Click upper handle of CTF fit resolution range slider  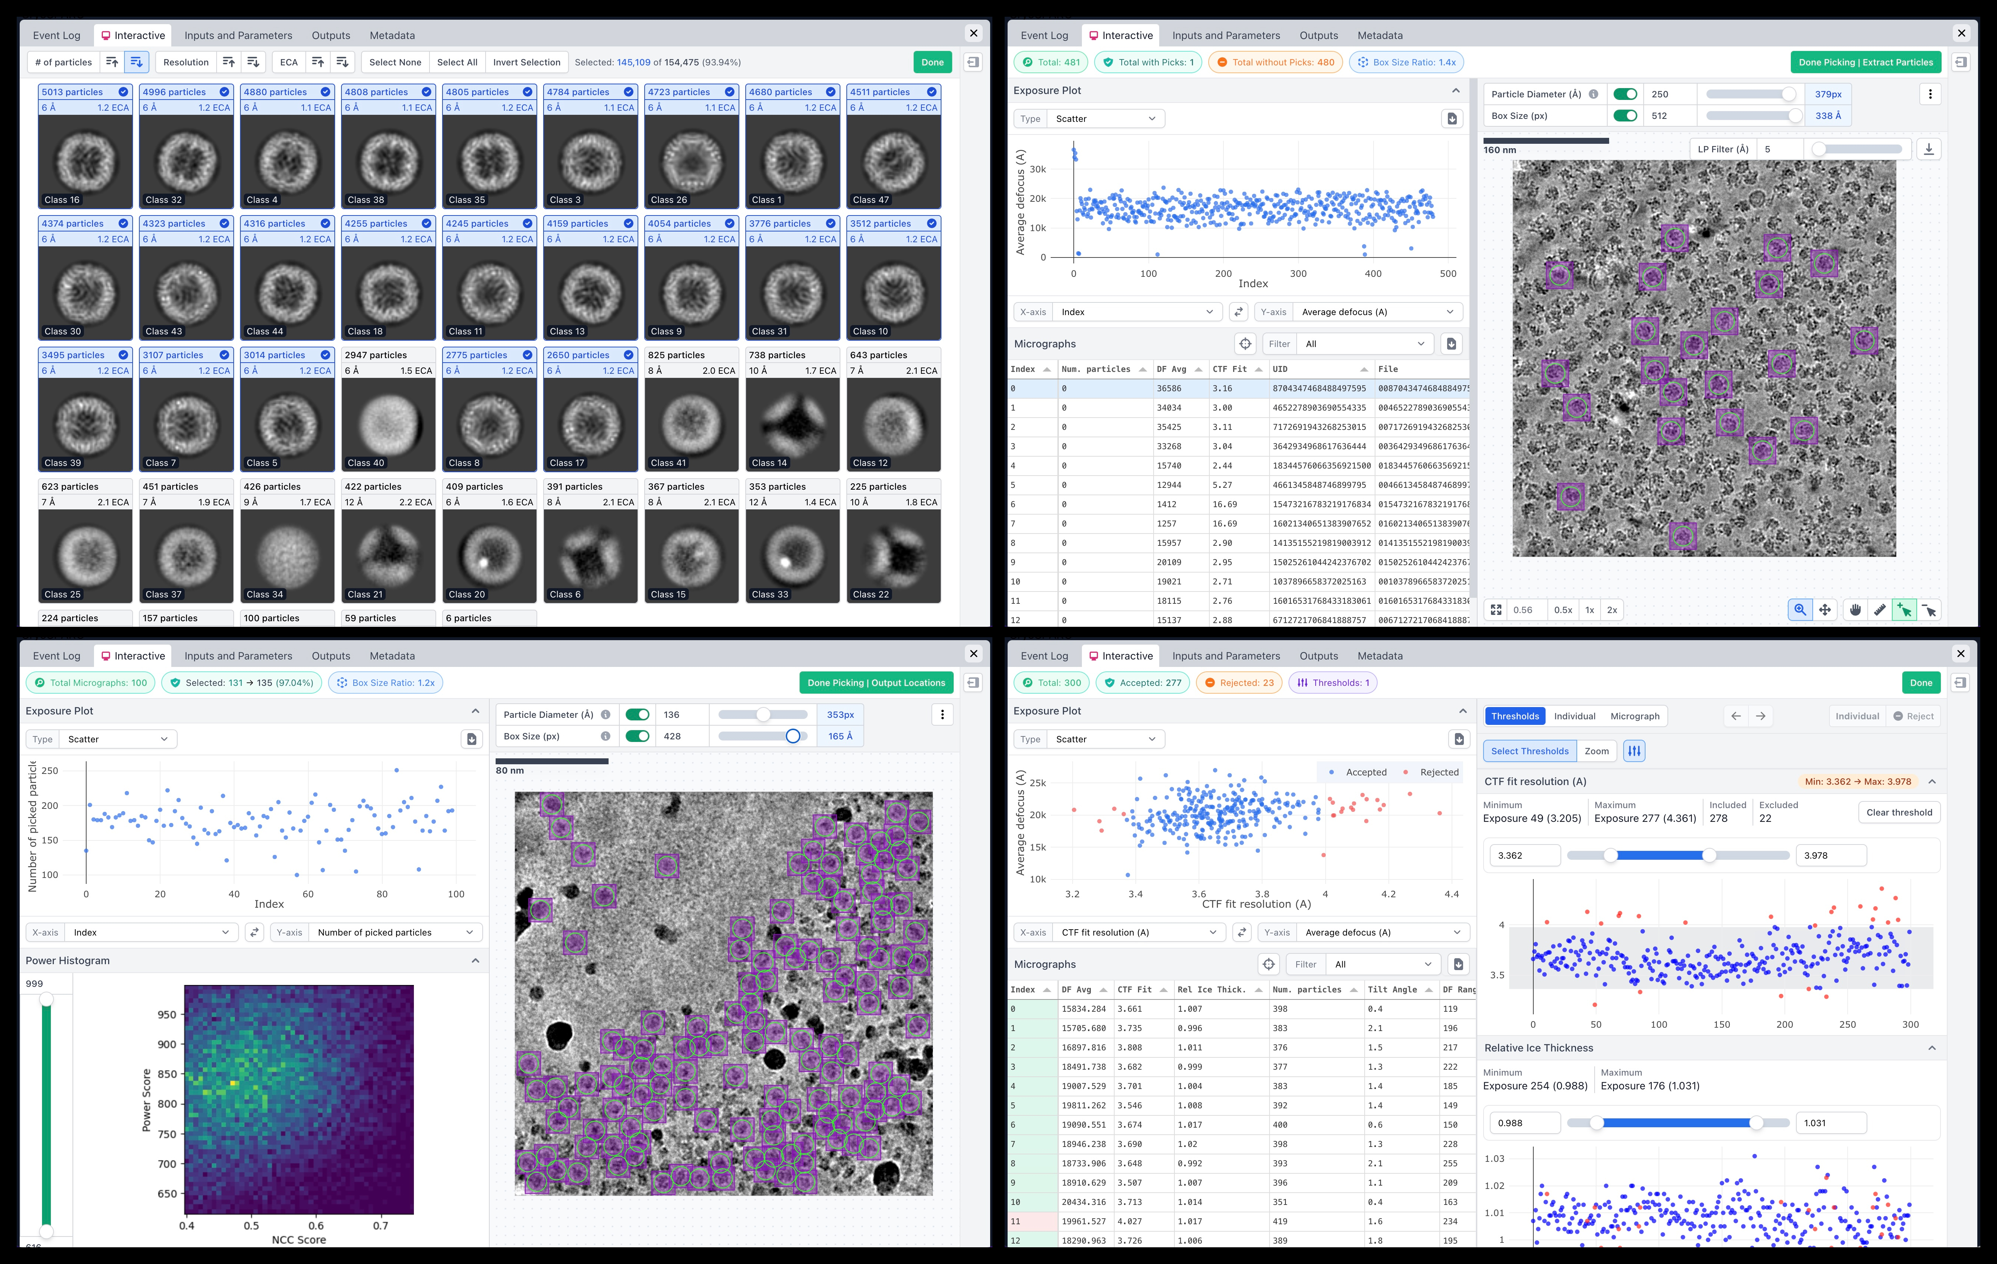1709,855
